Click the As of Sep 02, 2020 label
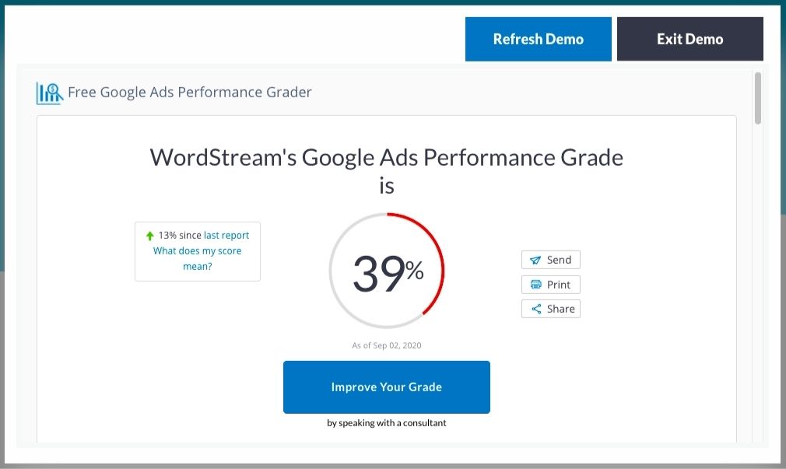 [x=386, y=345]
